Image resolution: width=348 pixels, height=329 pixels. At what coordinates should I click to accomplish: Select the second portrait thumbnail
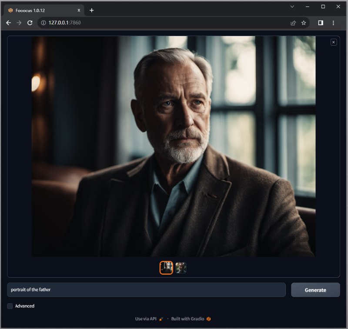coord(181,268)
